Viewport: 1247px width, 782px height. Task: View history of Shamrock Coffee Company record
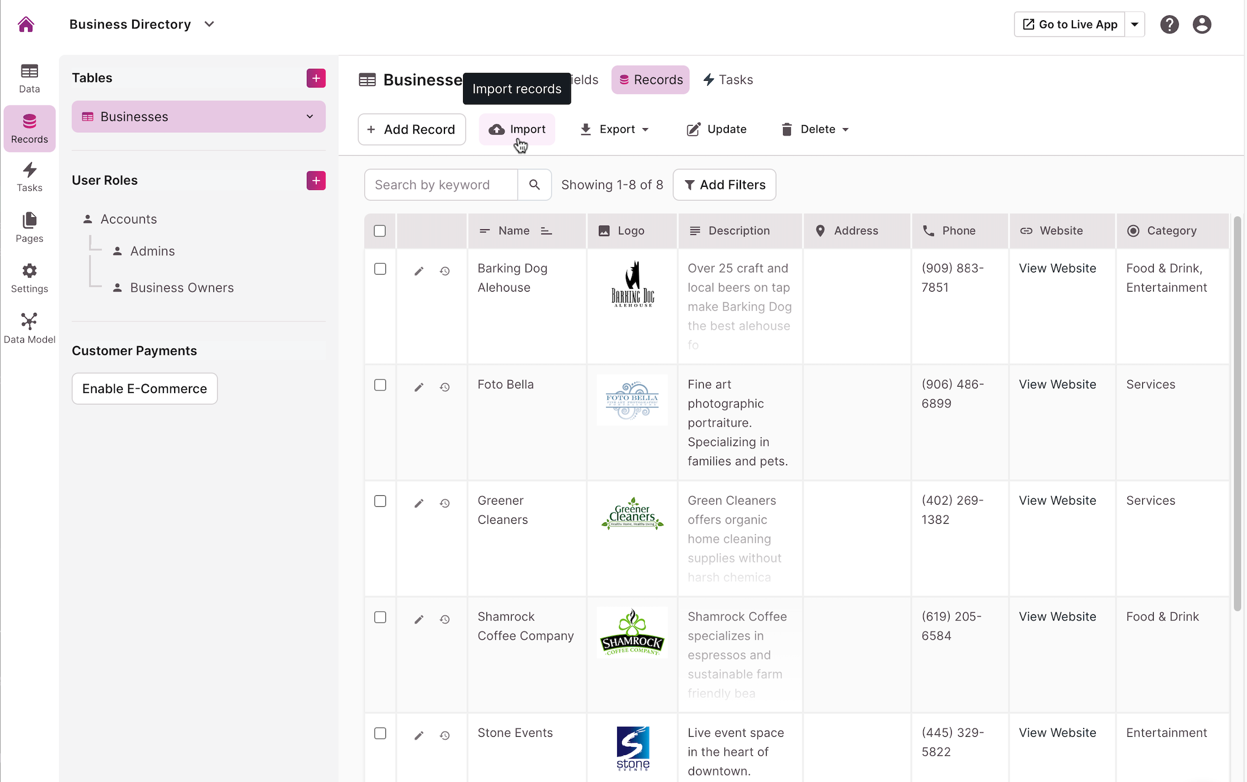[445, 619]
